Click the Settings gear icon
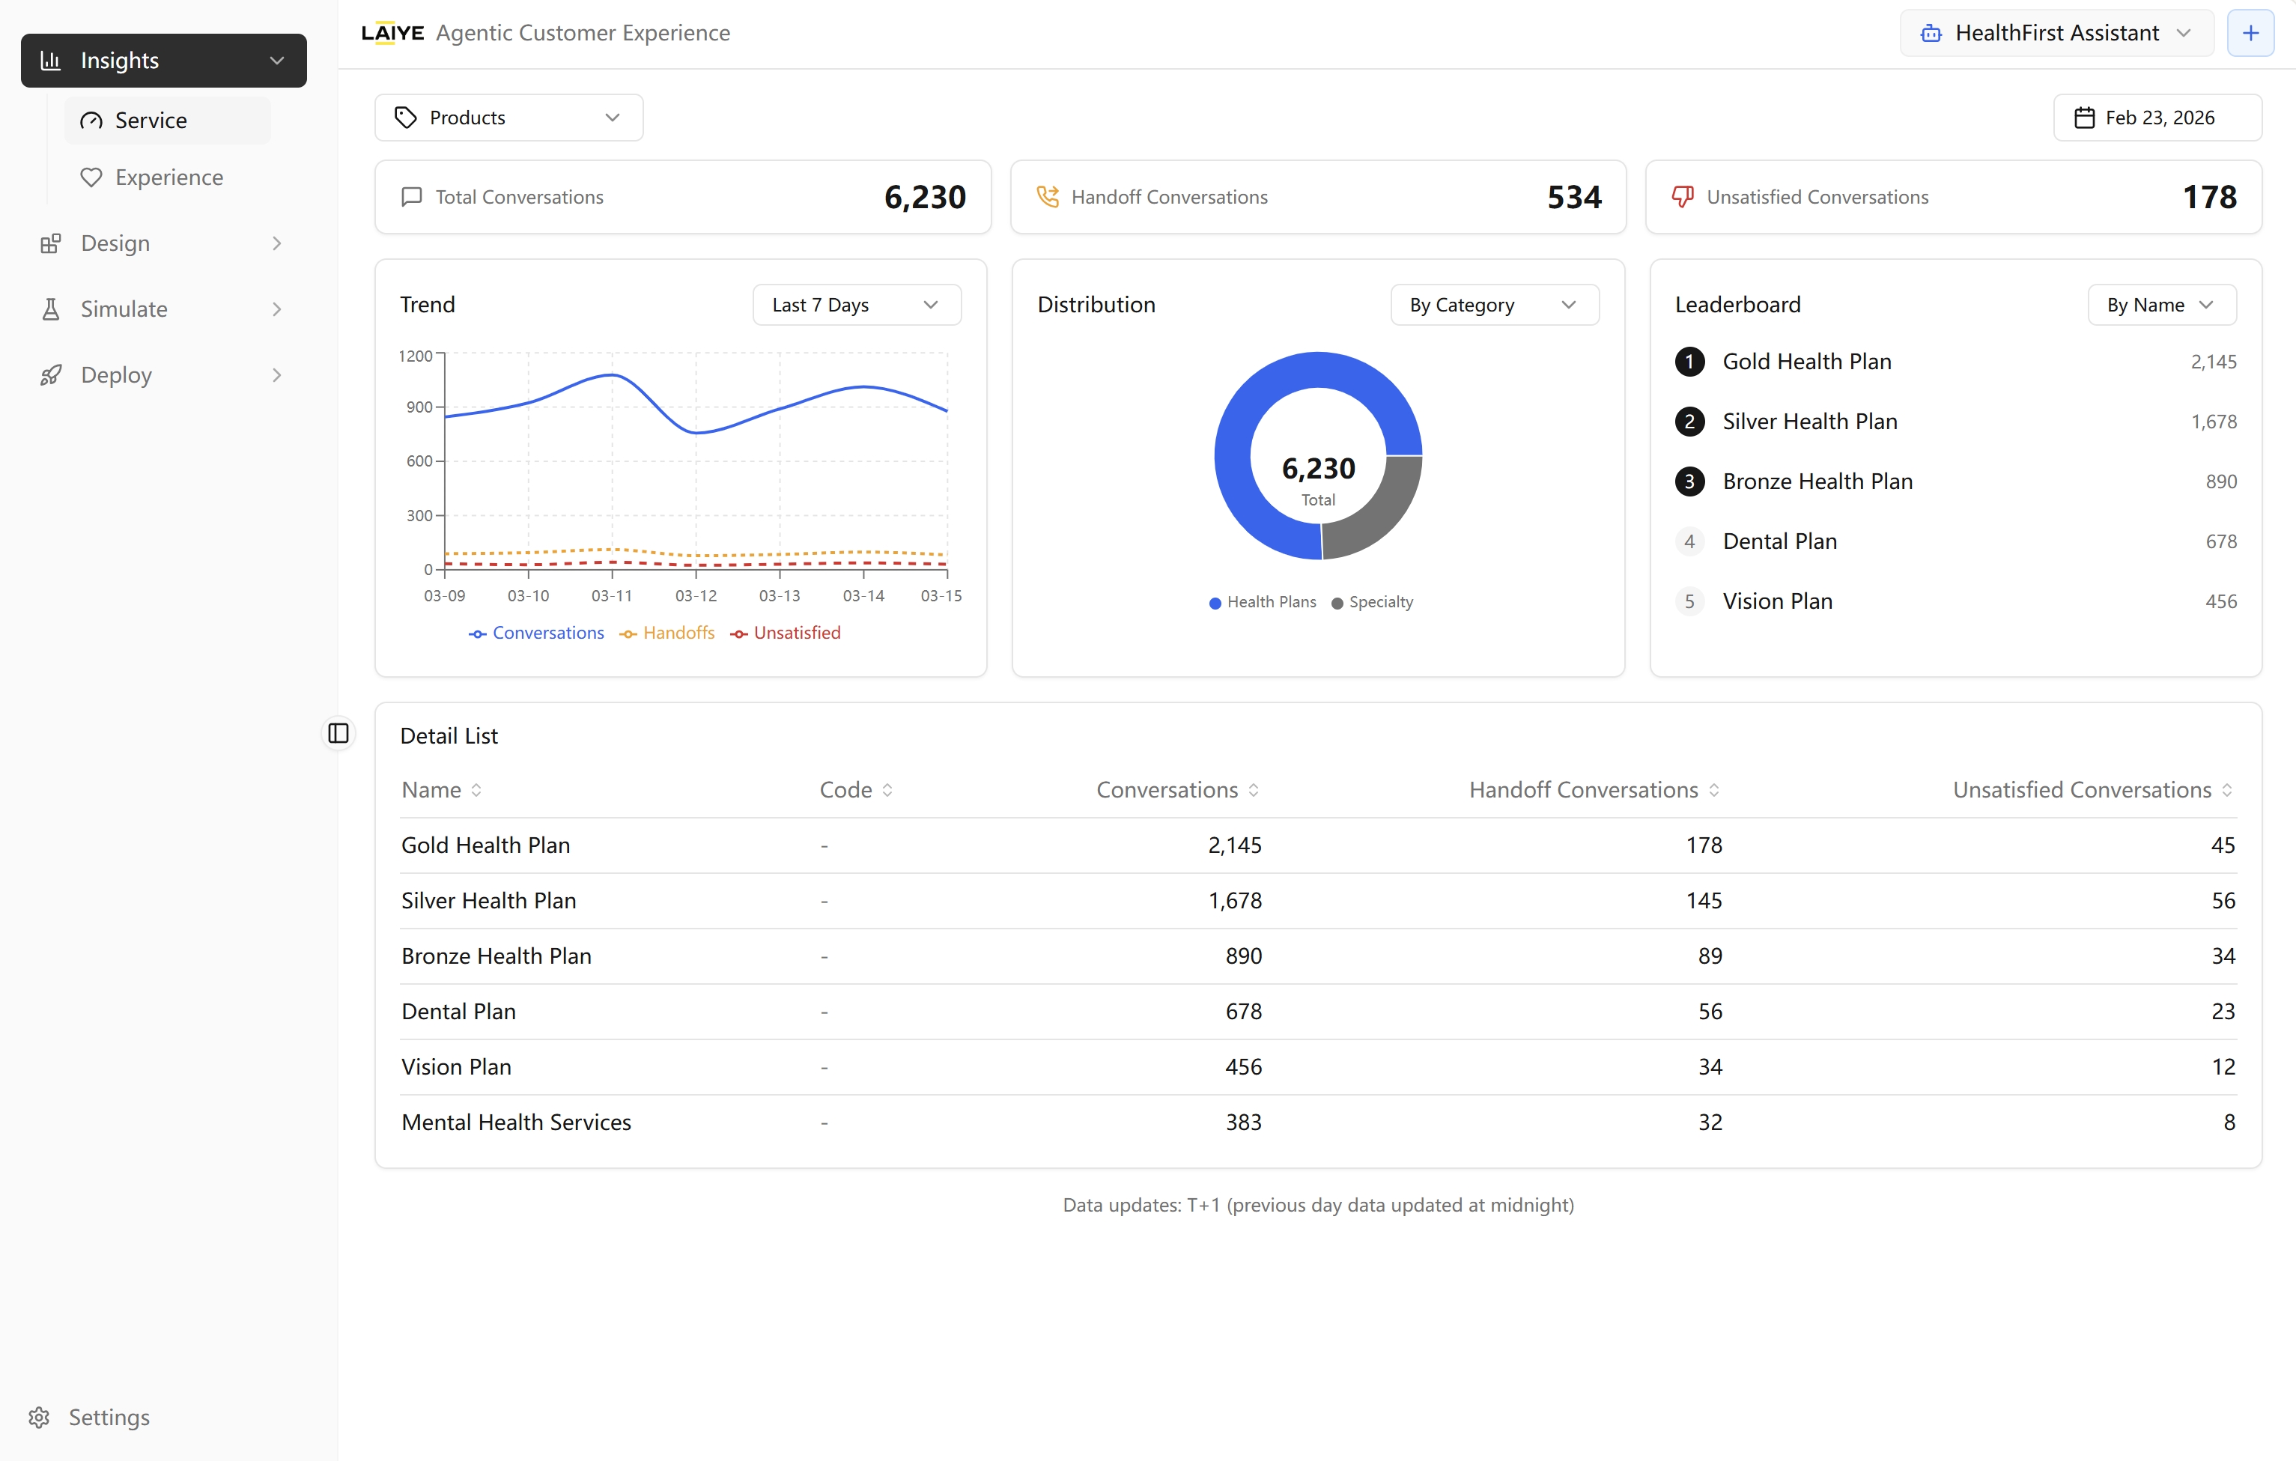 (39, 1417)
